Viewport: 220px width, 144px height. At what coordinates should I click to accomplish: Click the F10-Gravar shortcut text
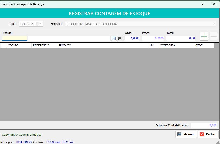coord(53,142)
